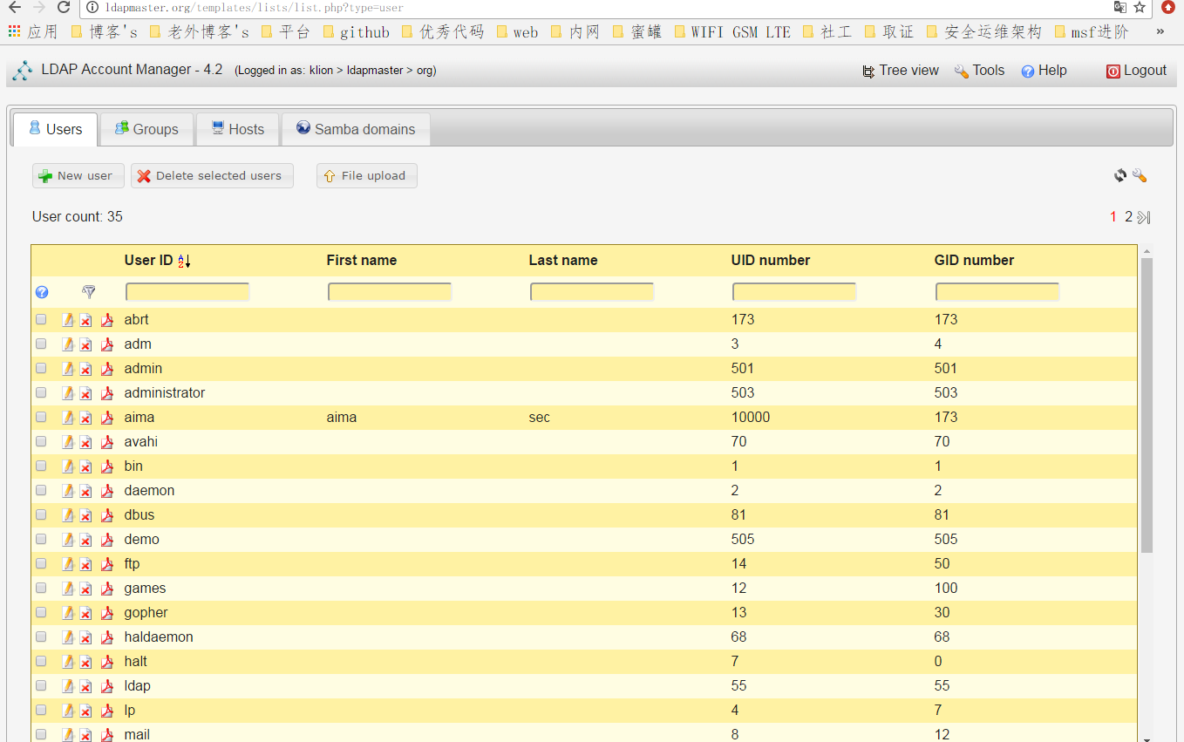Delete the aima user via red X icon
Screen dimensions: 1184x742
85,418
